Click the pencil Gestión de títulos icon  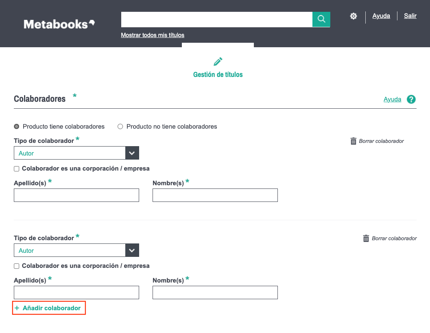pos(218,62)
